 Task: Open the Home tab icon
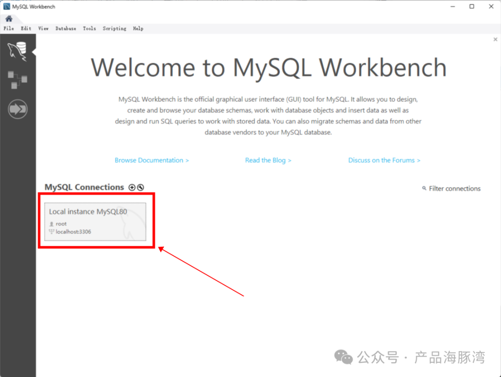tap(9, 19)
